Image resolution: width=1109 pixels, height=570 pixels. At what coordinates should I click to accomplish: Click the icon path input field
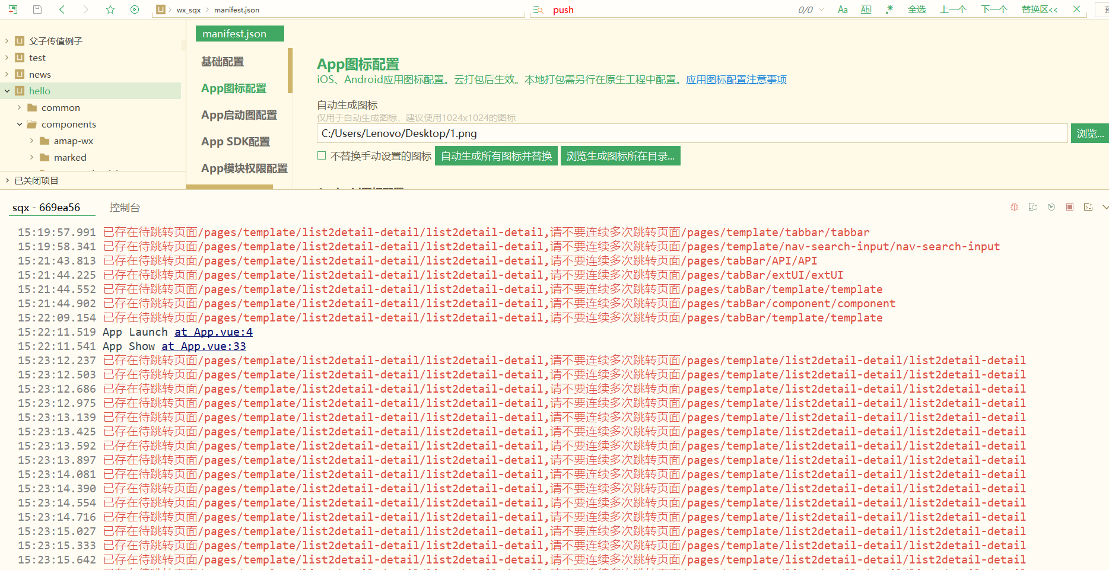[691, 133]
